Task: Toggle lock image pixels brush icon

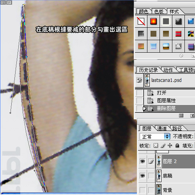Action: [x=163, y=145]
